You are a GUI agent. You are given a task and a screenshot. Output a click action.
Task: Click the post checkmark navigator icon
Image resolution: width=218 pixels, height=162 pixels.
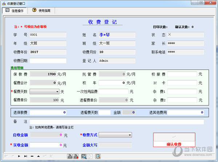tap(45, 156)
